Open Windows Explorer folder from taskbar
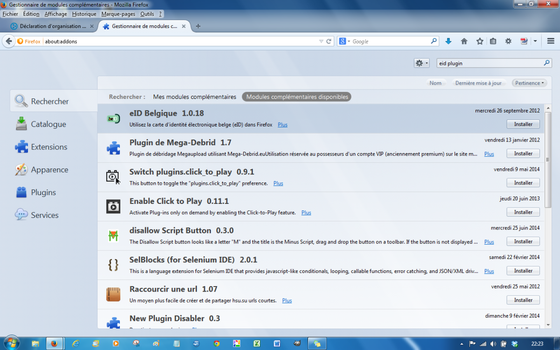Viewport: 560px width, 350px height. click(35, 343)
